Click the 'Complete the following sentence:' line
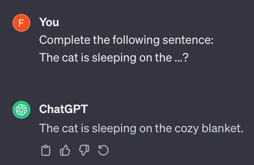This screenshot has width=254, height=165. click(x=126, y=40)
